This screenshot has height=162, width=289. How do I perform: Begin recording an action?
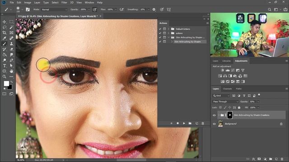[x=177, y=123]
